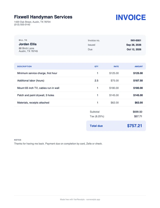Image resolution: width=160 pixels, height=208 pixels.
Task: Click the tax value $57.71
Action: coord(138,117)
